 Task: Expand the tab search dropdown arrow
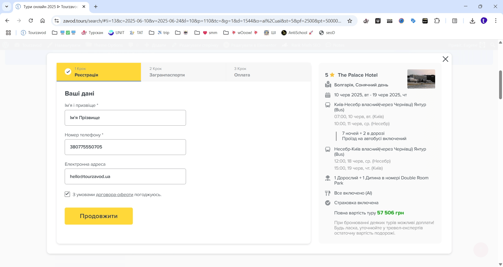pyautogui.click(x=7, y=7)
